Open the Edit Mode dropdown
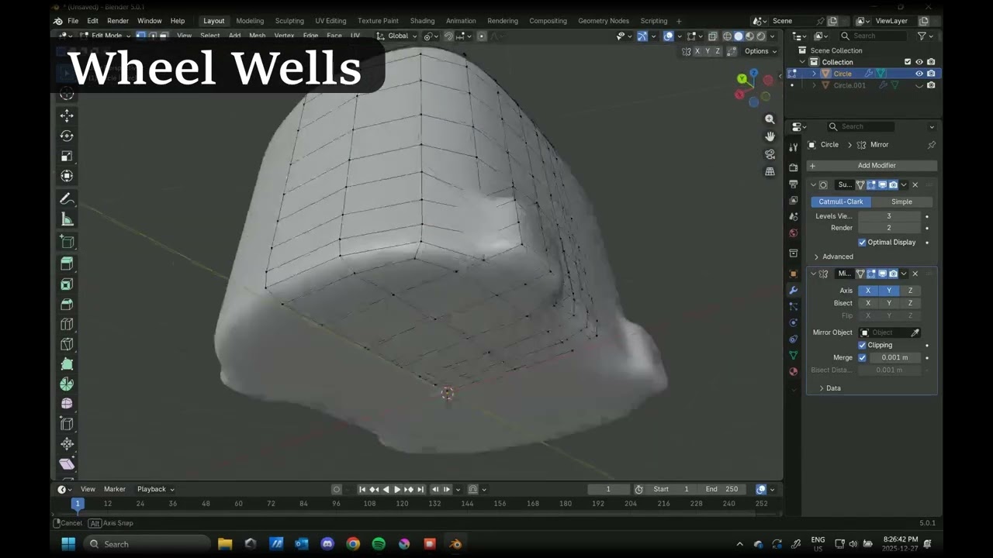 tap(107, 36)
